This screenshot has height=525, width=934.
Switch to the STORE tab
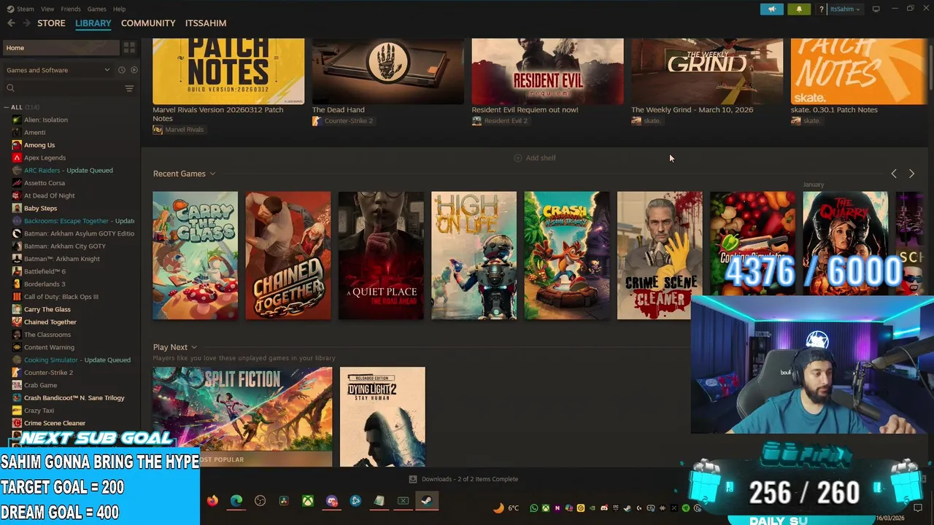[x=51, y=23]
